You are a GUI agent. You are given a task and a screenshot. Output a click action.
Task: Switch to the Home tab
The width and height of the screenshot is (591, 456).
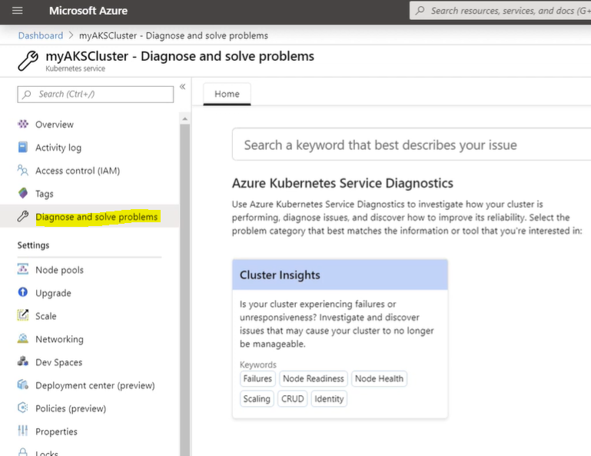pos(227,94)
